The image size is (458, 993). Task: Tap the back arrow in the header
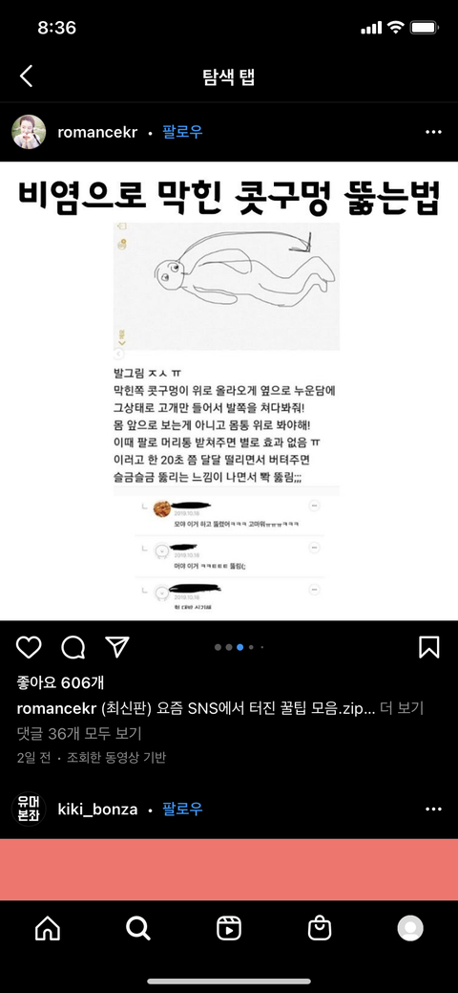click(26, 76)
